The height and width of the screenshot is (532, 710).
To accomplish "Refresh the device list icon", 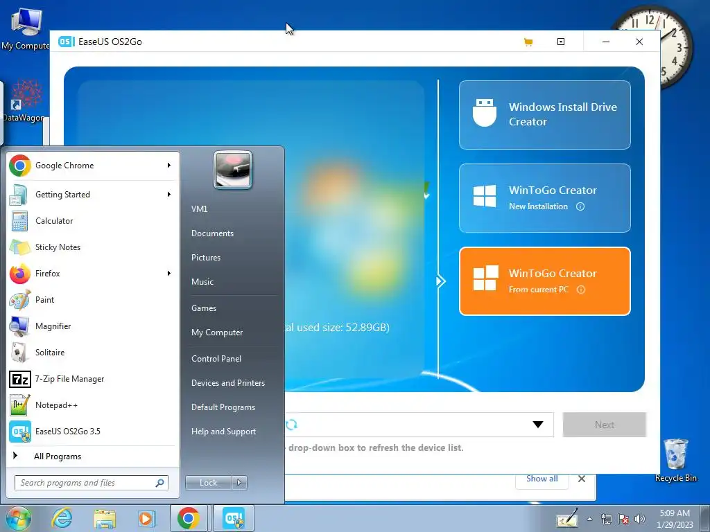I will [292, 425].
